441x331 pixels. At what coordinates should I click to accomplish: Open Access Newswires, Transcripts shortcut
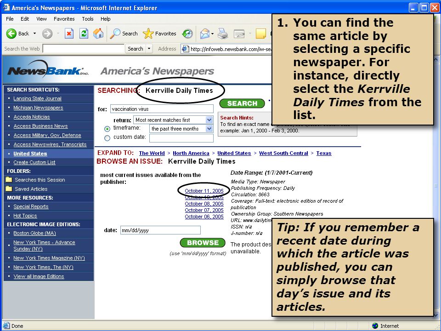[x=50, y=144]
